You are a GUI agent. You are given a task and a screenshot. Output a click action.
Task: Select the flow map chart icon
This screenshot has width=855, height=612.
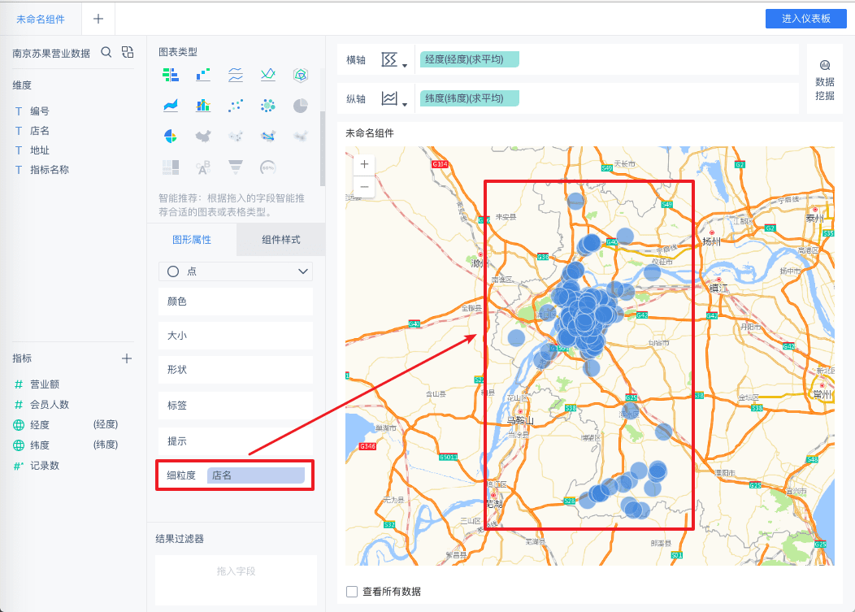coord(267,136)
